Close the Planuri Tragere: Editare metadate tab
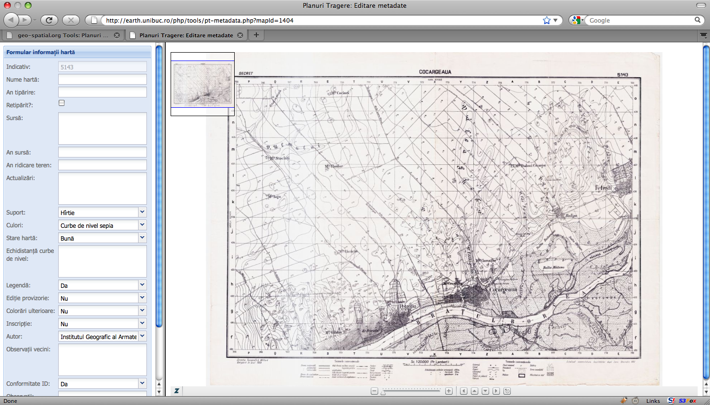 point(240,35)
